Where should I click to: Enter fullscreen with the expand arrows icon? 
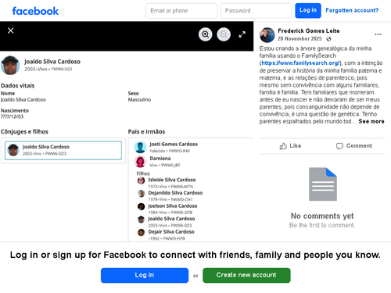pos(242,34)
